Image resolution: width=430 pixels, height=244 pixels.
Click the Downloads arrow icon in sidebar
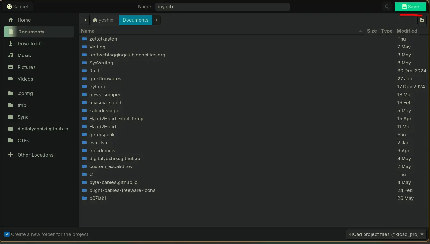tap(11, 43)
